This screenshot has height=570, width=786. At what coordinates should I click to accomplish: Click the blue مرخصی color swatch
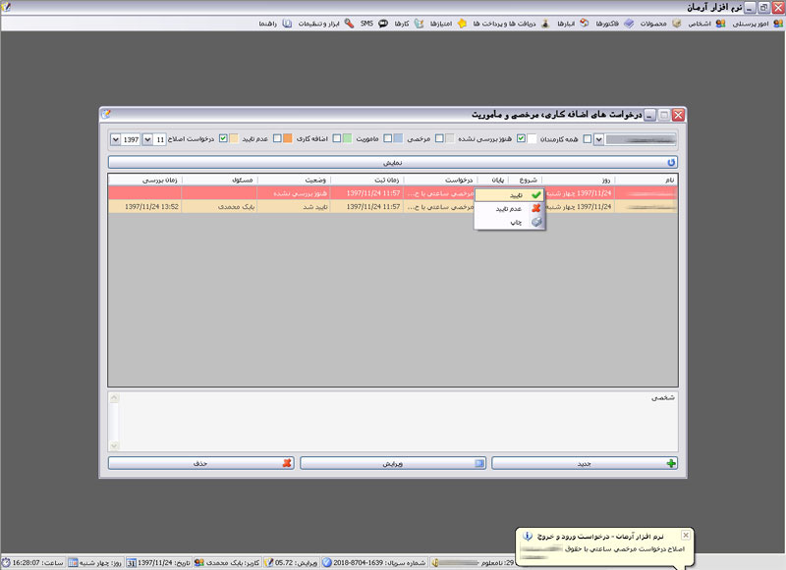[398, 138]
